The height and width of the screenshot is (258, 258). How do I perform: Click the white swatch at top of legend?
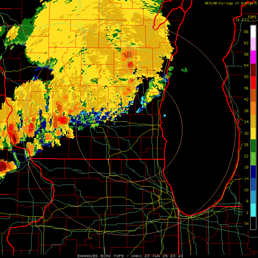pyautogui.click(x=253, y=32)
